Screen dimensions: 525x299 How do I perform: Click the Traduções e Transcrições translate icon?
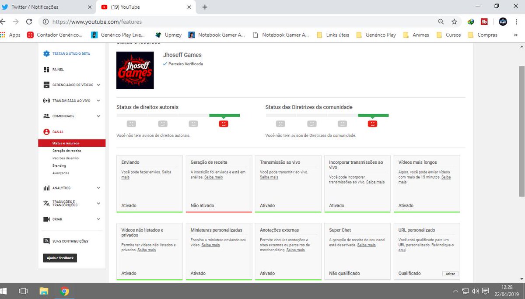(x=46, y=204)
